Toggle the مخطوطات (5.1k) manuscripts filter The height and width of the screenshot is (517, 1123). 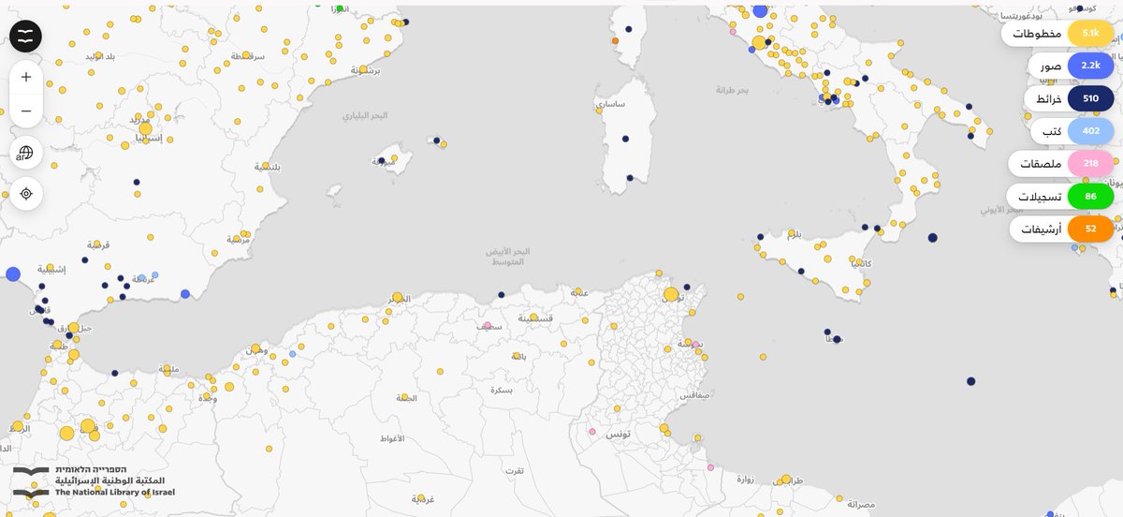[x=1057, y=34]
